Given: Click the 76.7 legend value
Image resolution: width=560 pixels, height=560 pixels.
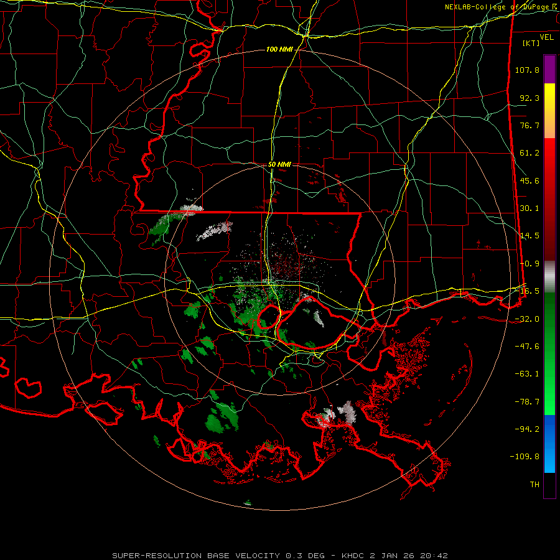Looking at the screenshot, I should tap(530, 125).
